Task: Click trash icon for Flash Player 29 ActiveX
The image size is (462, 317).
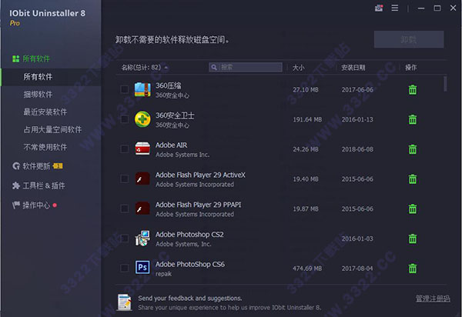Action: pos(413,179)
